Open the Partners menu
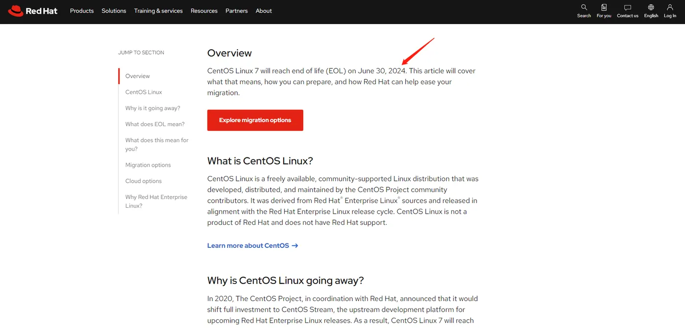 pos(236,11)
